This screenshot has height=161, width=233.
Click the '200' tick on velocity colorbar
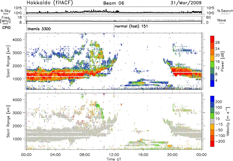(218, 102)
